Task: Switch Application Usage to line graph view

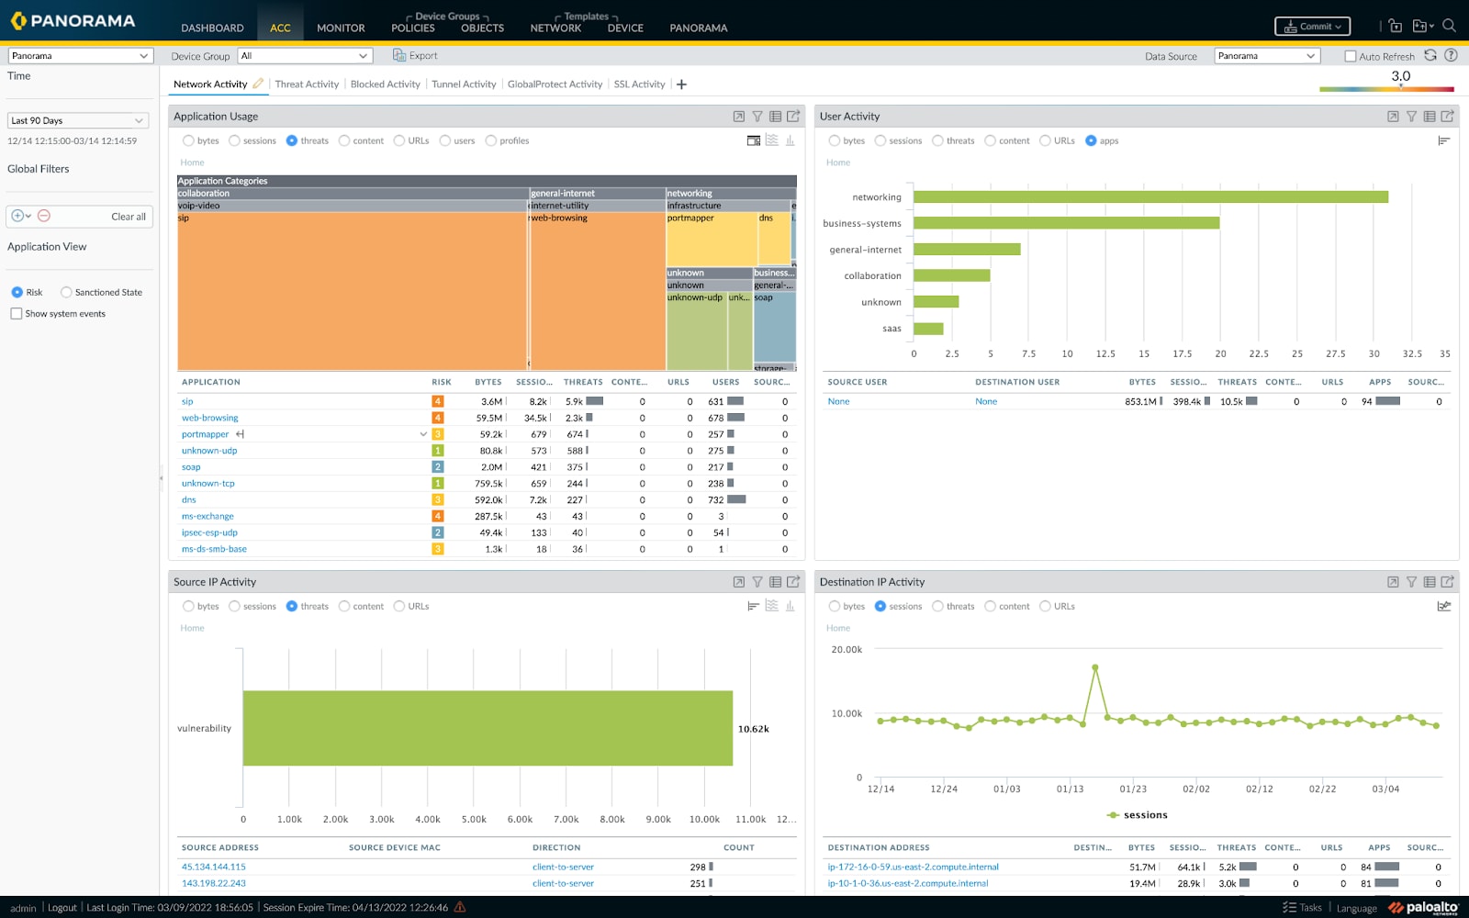Action: 772,140
